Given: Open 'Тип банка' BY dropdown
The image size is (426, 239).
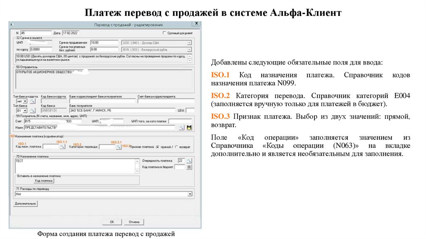Looking at the screenshot, I should pos(25,111).
